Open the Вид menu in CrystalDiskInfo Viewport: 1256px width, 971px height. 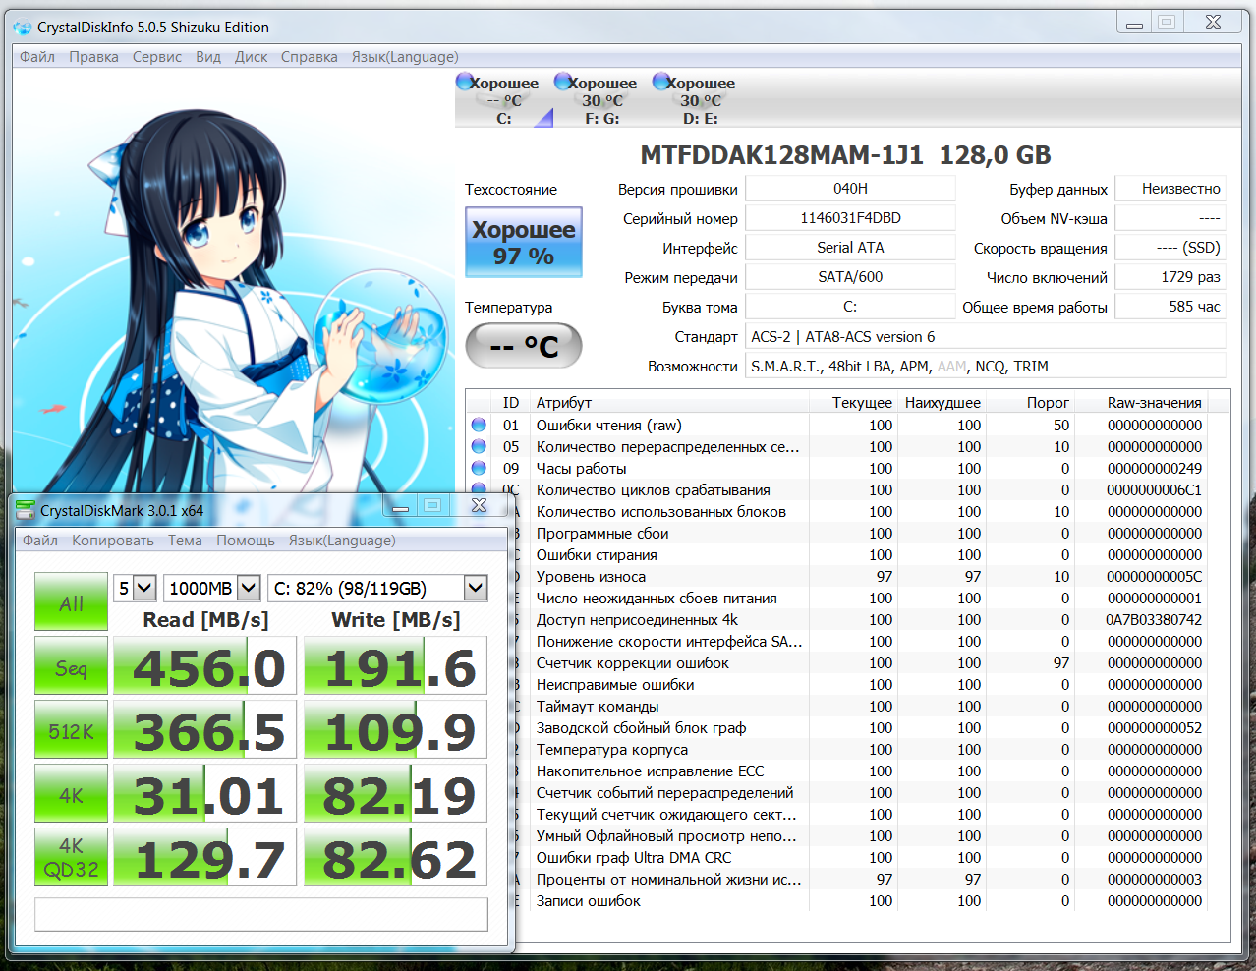pyautogui.click(x=208, y=57)
